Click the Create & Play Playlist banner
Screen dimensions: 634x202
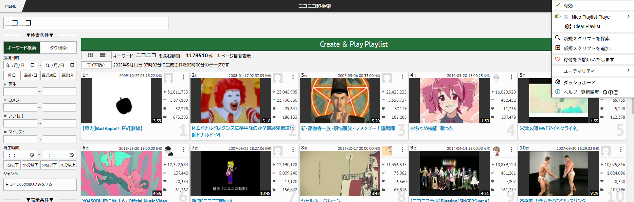(354, 44)
